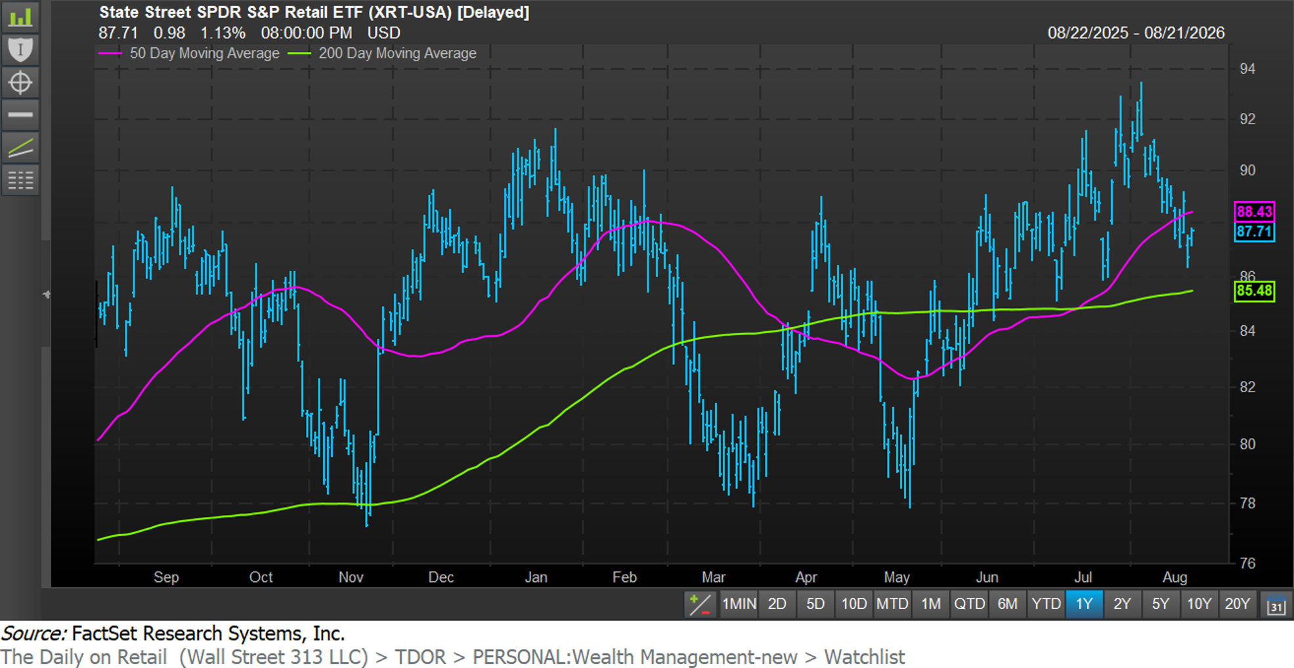1294x668 pixels.
Task: Open the bar chart type icon
Action: (20, 17)
